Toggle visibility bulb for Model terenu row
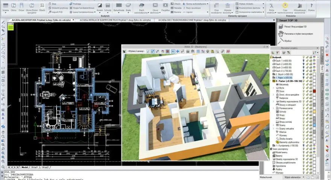The width and height of the screenshot is (331, 180). pos(304,152)
